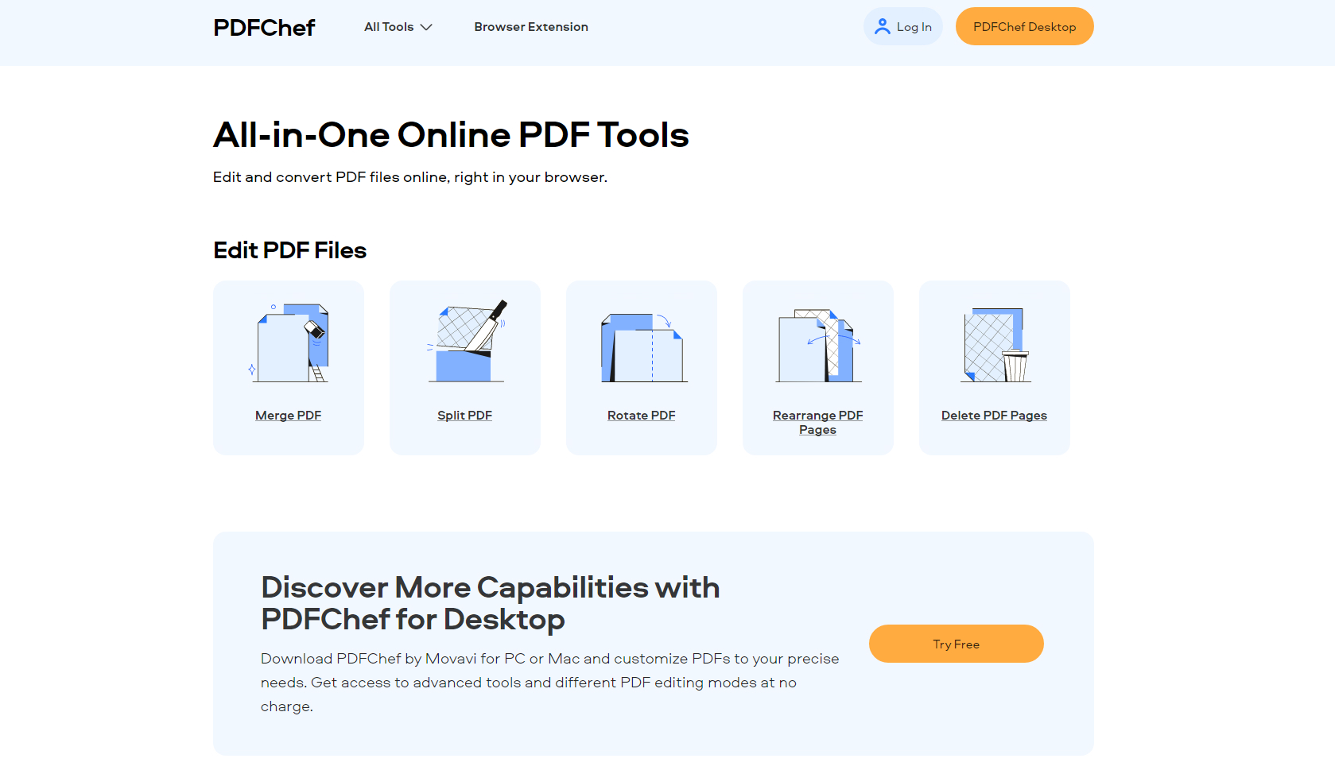Screen dimensions: 1335x770
Task: Click the 'Edit and convert PDF files online' subtitle
Action: coord(410,177)
